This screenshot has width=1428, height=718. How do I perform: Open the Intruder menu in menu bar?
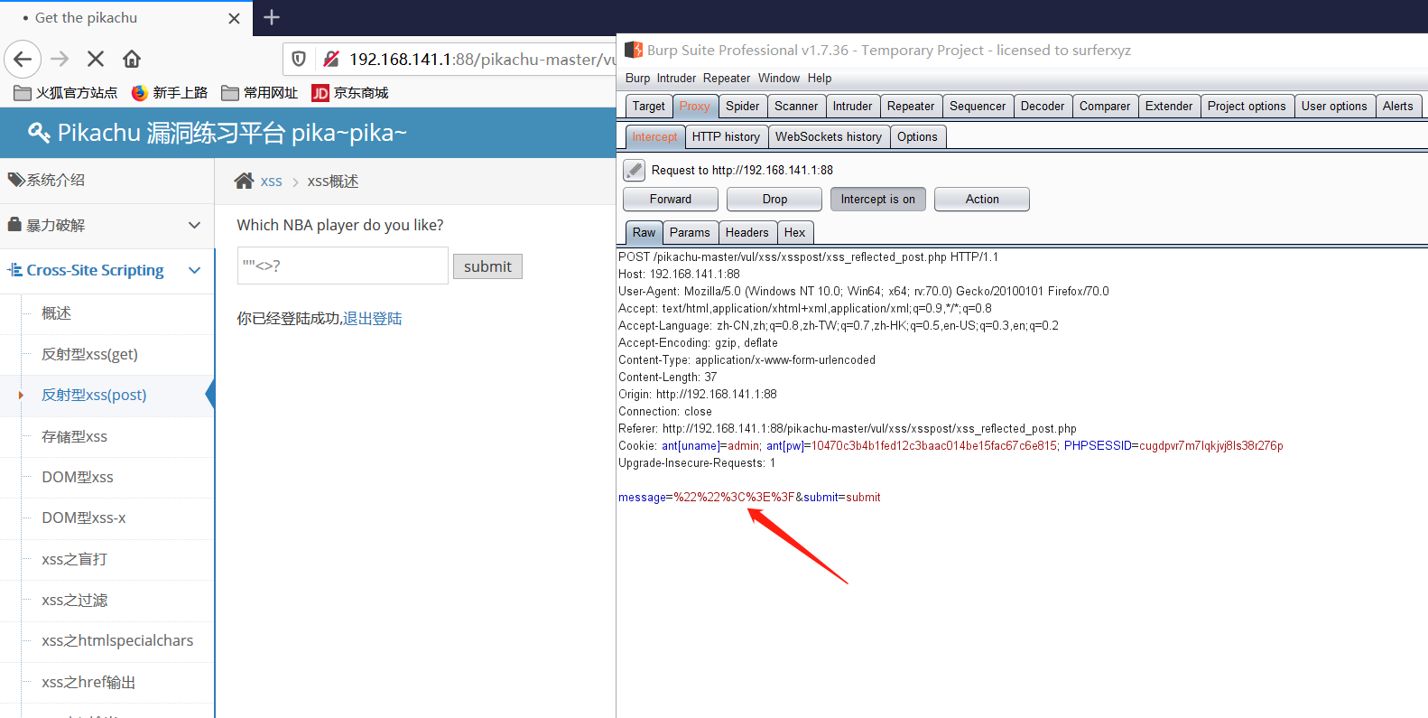(x=676, y=79)
